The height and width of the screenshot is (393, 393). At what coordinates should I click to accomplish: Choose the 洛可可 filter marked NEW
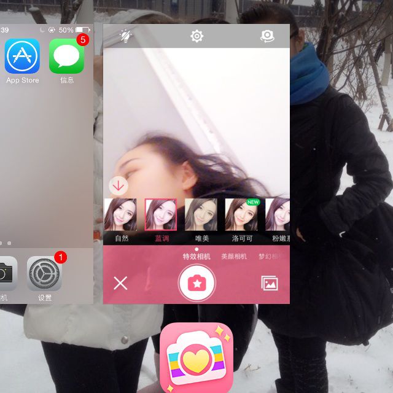click(241, 215)
